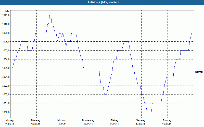Click the 'Luftdruck [hPa] skaliert' chart title
Image resolution: width=204 pixels, height=127 pixels.
[x=103, y=2]
